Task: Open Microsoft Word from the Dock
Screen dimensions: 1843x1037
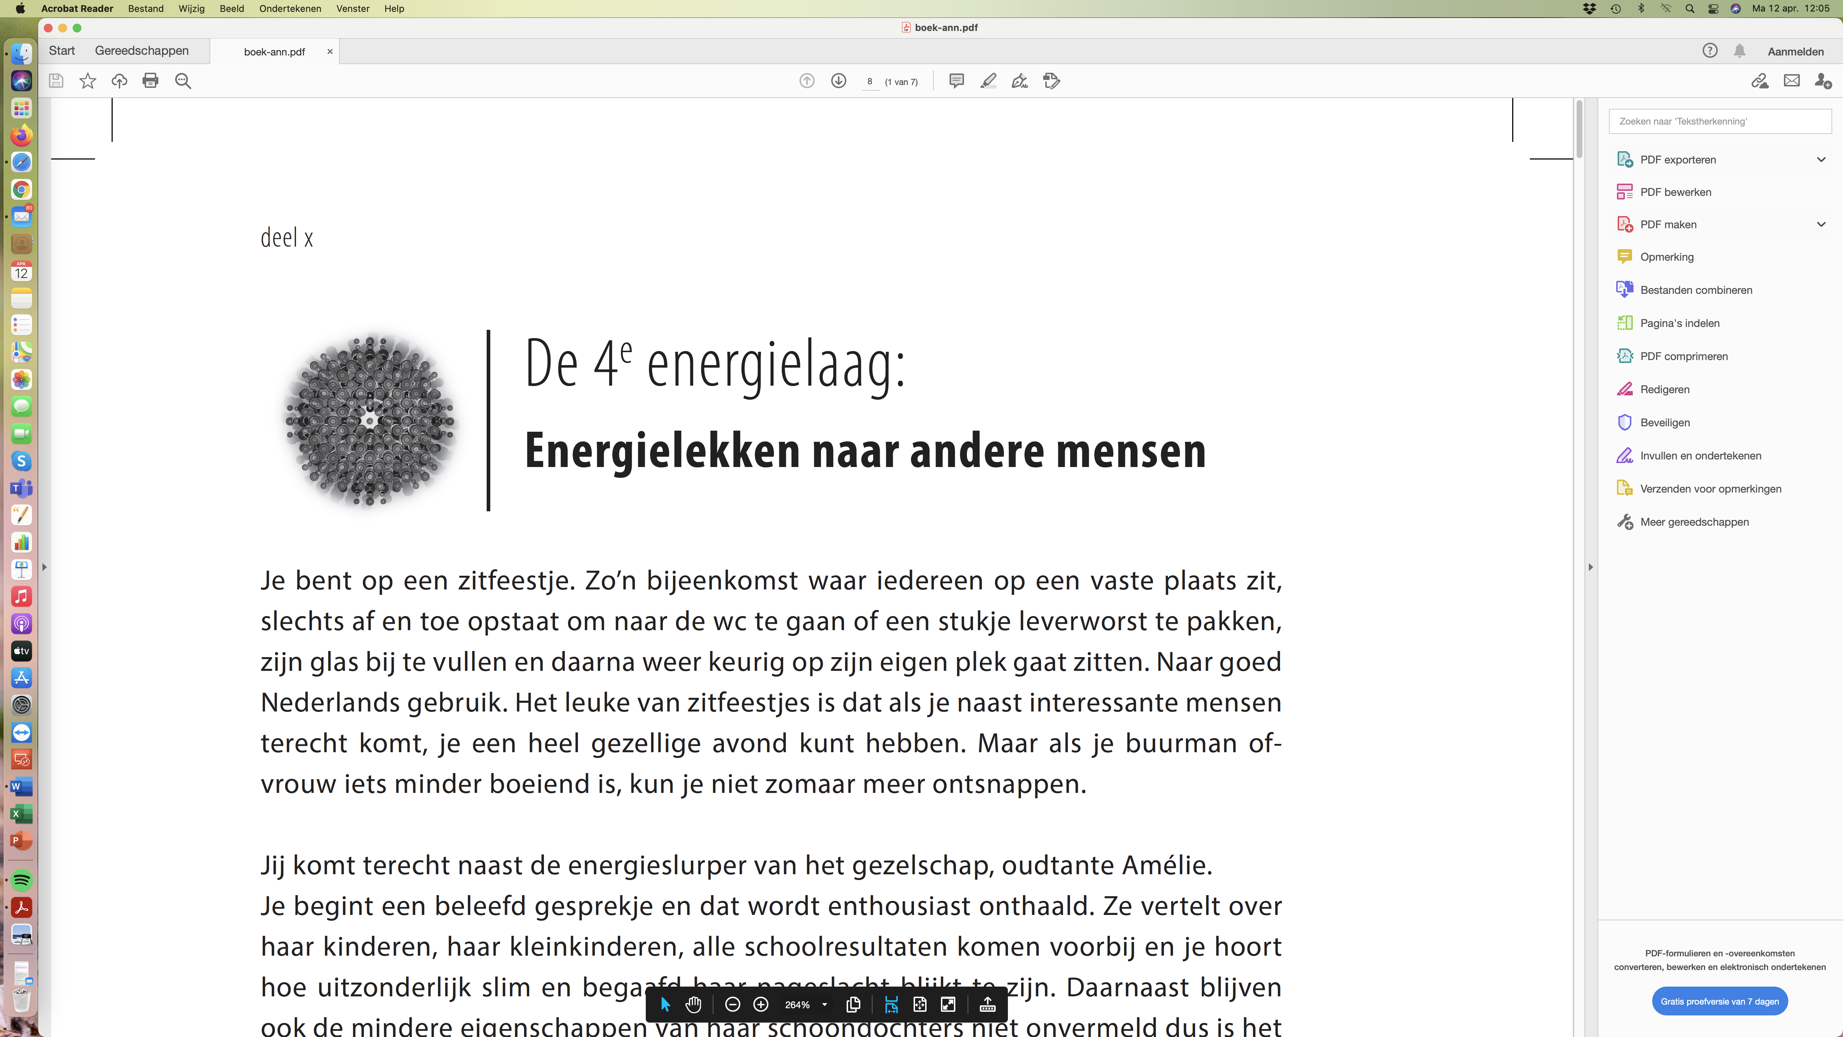Action: pyautogui.click(x=22, y=786)
